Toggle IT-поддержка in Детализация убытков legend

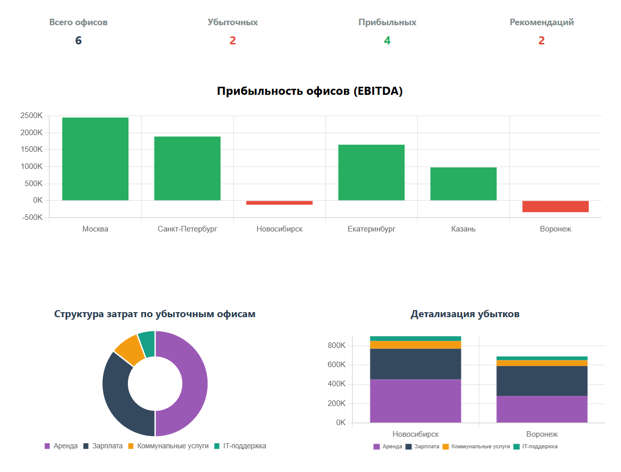click(535, 447)
